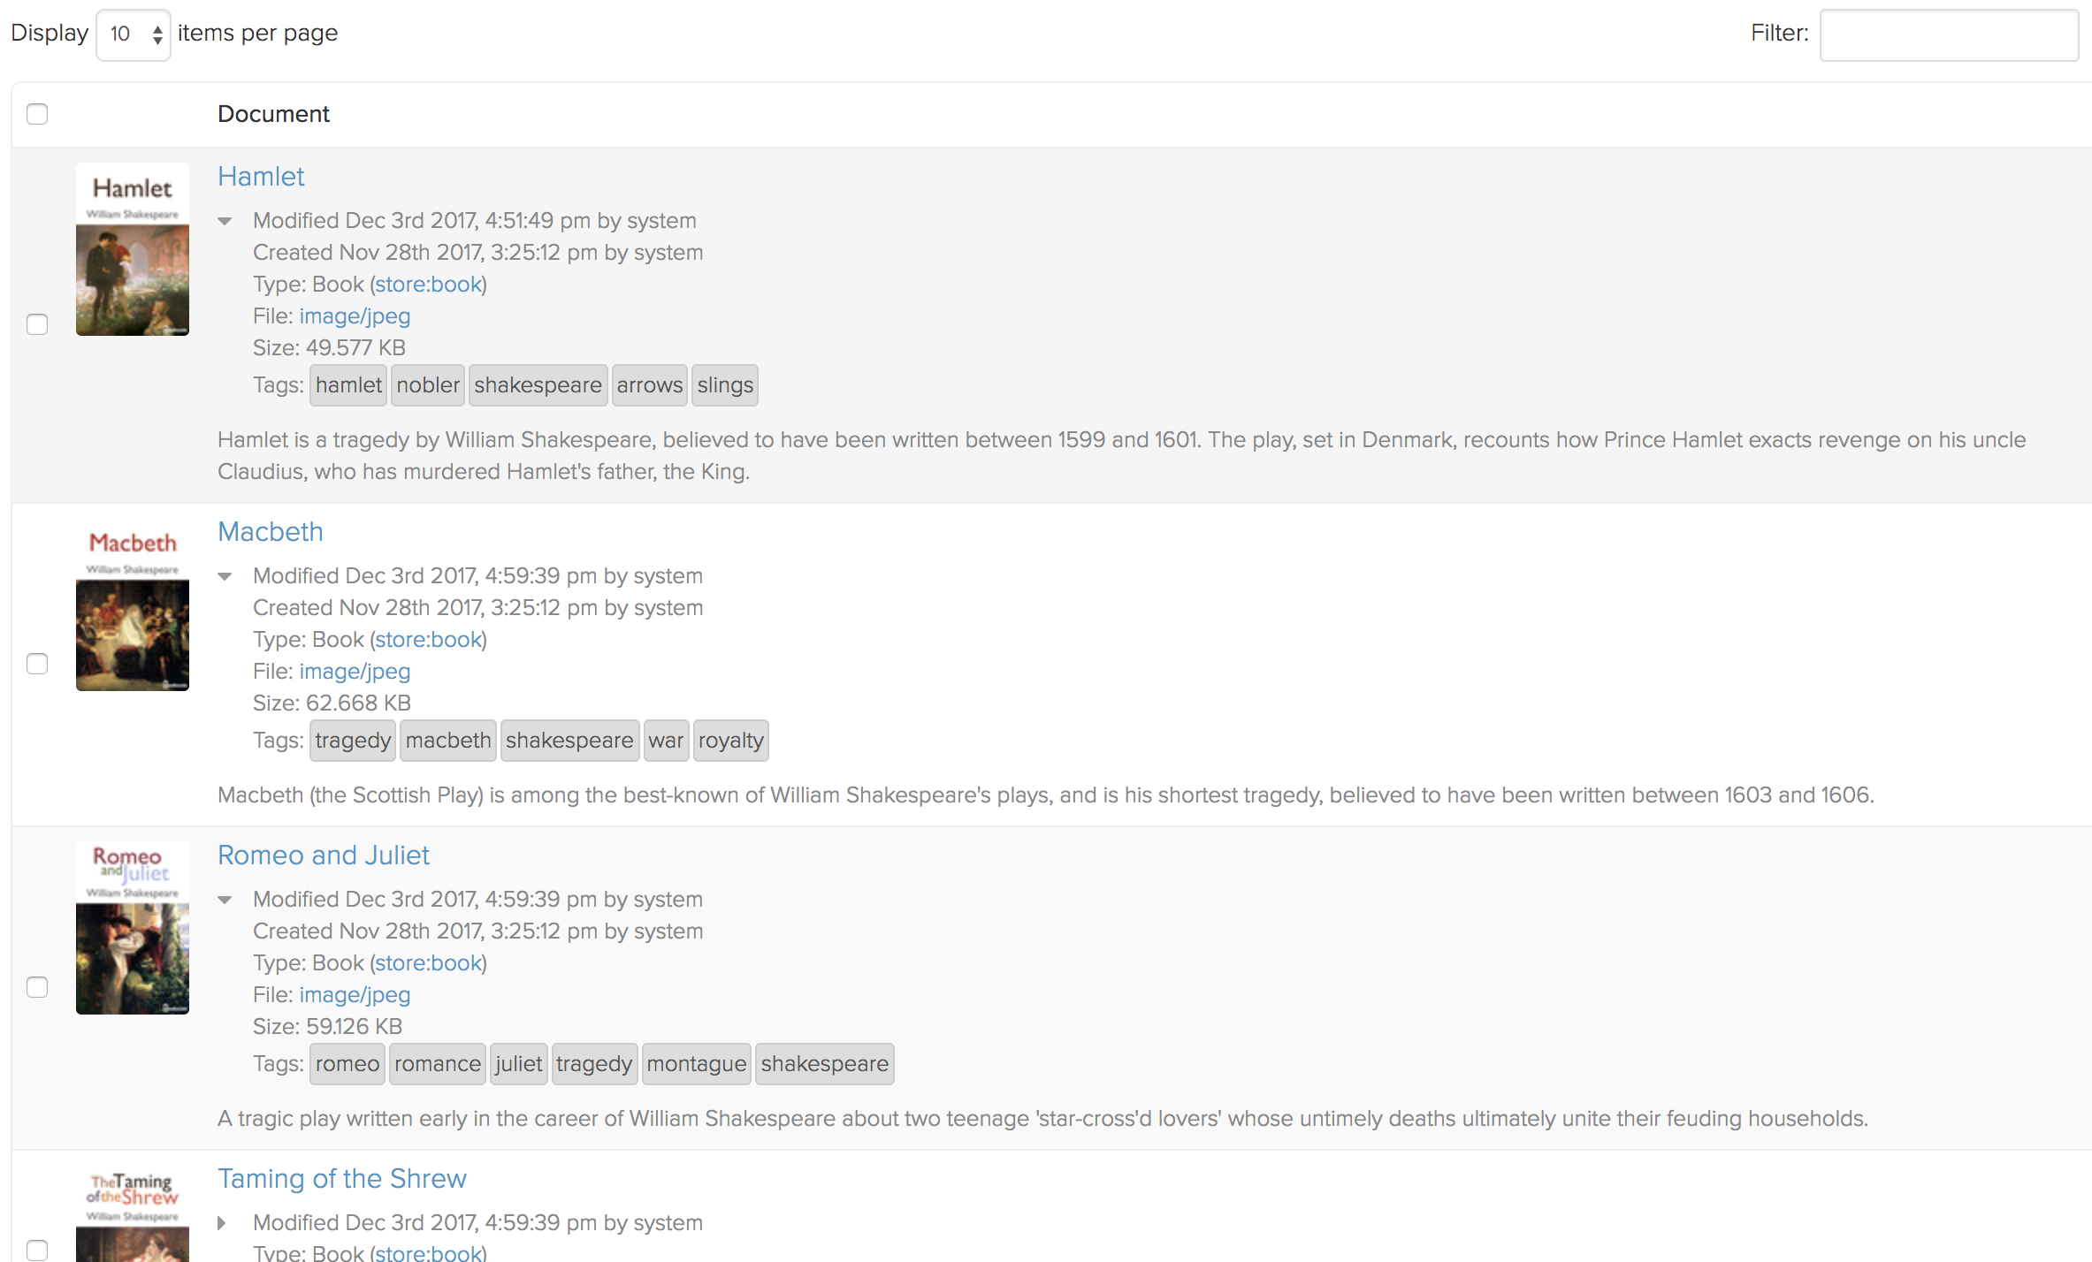Open the items per page dropdown

pos(133,34)
